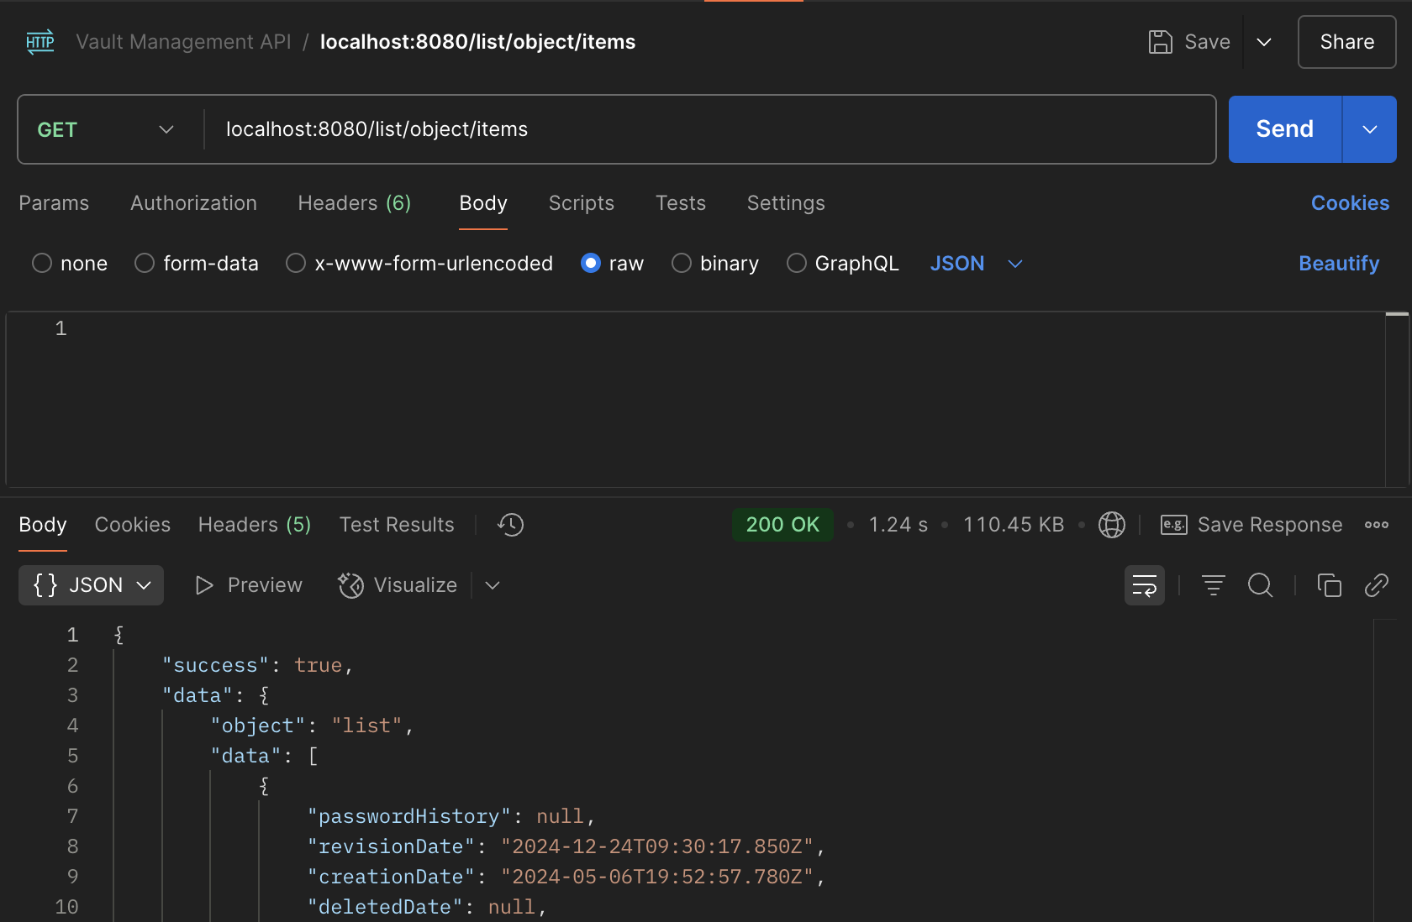Click the 1.24 s response time

pos(898,525)
